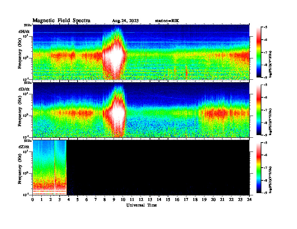Click the "9" hour tick on the time axis

pos(114,199)
